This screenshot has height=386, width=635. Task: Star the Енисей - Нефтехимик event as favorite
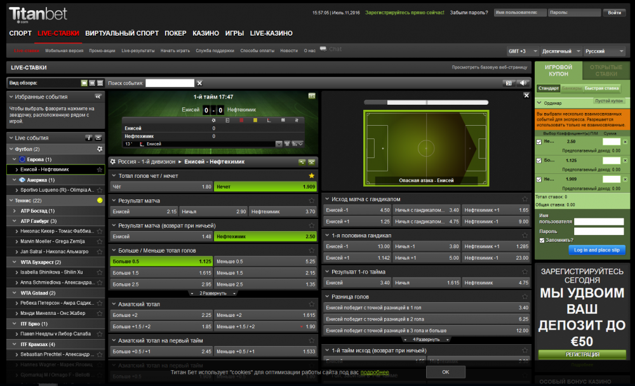[x=100, y=170]
